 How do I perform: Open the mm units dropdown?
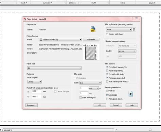click(94, 88)
